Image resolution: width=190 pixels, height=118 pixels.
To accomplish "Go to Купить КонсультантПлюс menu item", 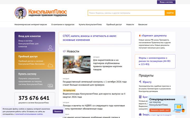I will pyautogui.click(x=90, y=24).
